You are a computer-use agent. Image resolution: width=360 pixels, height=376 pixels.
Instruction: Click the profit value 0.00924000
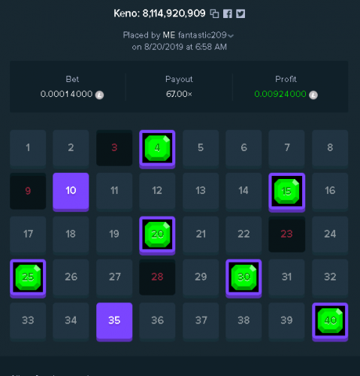280,94
